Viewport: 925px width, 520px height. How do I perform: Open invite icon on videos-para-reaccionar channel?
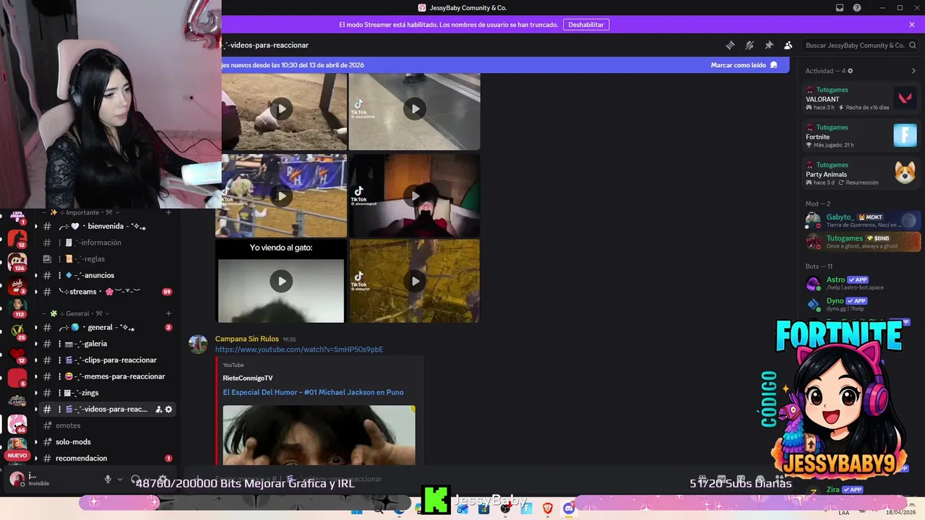tap(158, 409)
